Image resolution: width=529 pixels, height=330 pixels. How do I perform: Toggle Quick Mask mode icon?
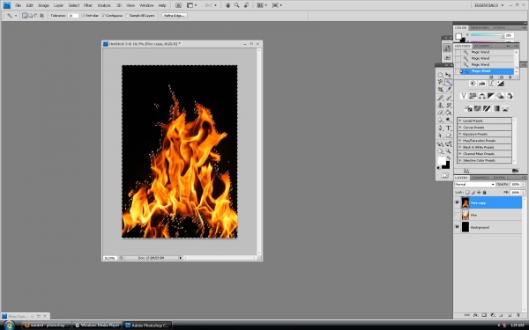point(444,175)
